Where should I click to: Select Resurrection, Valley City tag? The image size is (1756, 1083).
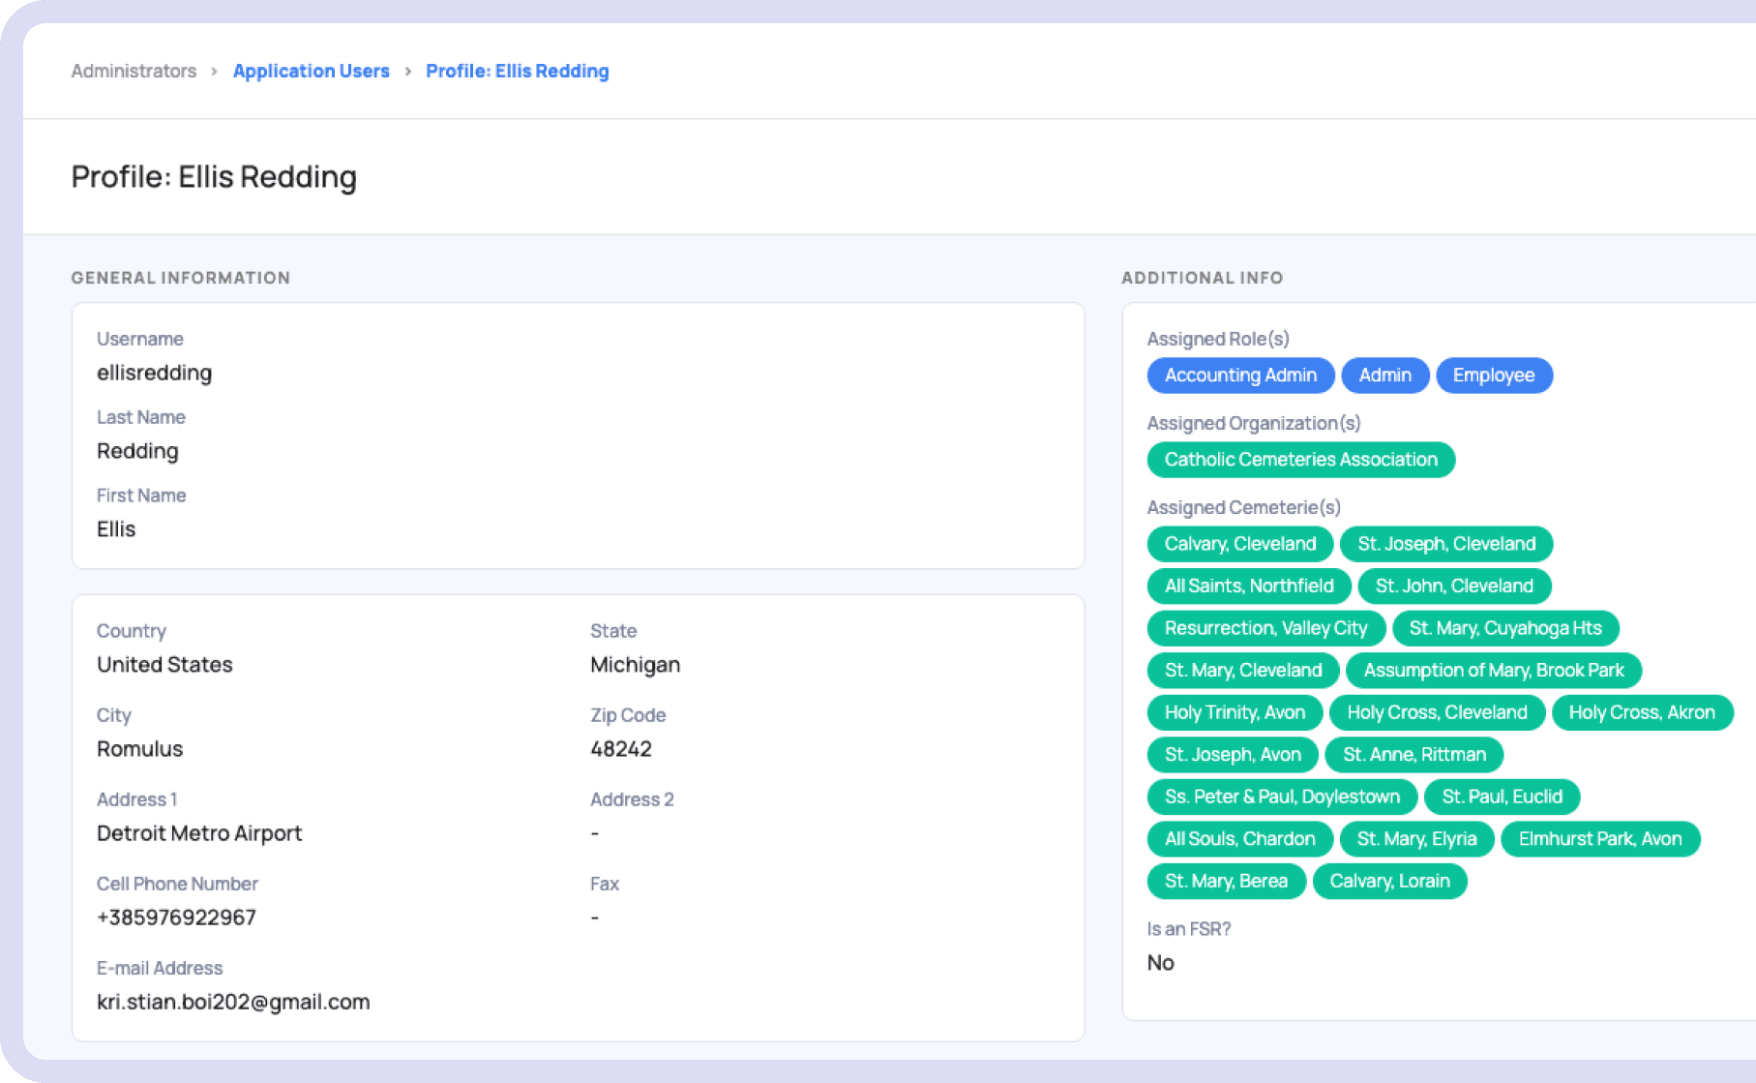pos(1265,628)
